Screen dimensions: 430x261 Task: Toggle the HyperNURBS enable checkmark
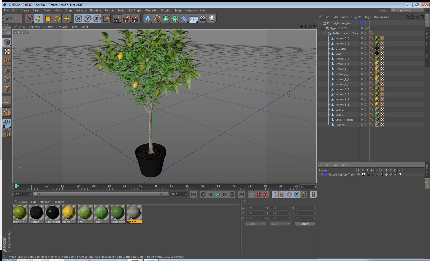click(x=368, y=28)
